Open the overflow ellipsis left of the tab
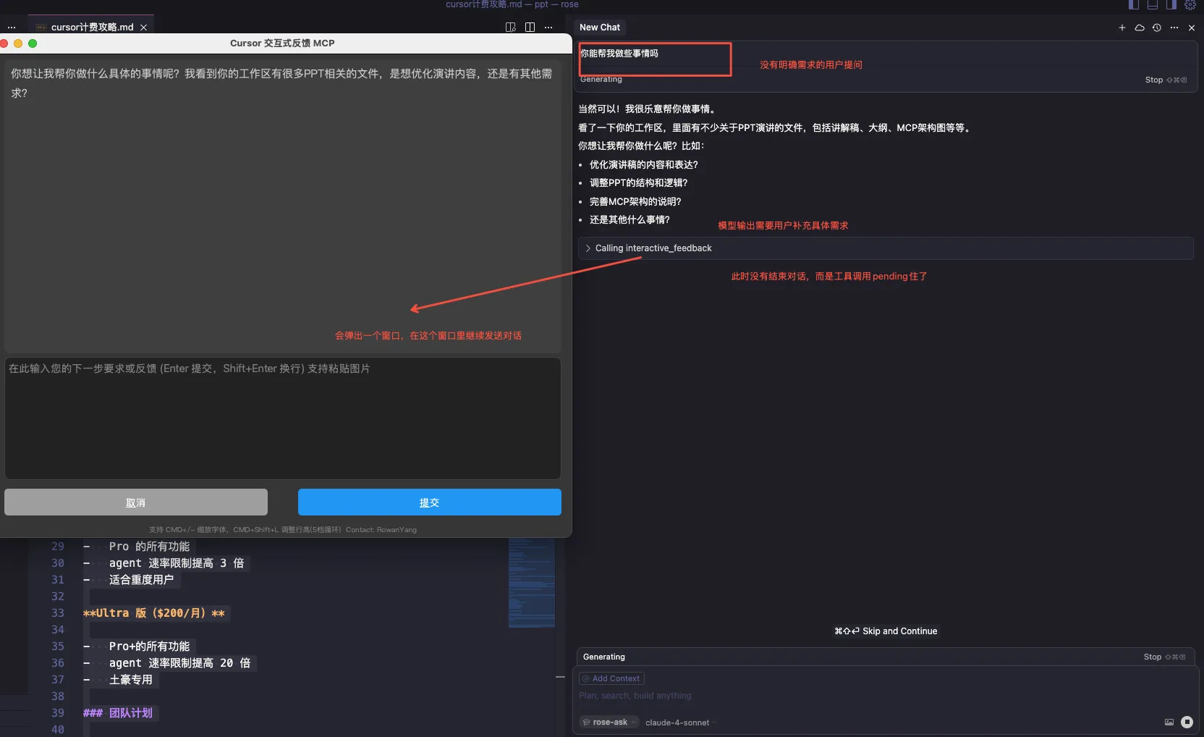 click(x=12, y=28)
